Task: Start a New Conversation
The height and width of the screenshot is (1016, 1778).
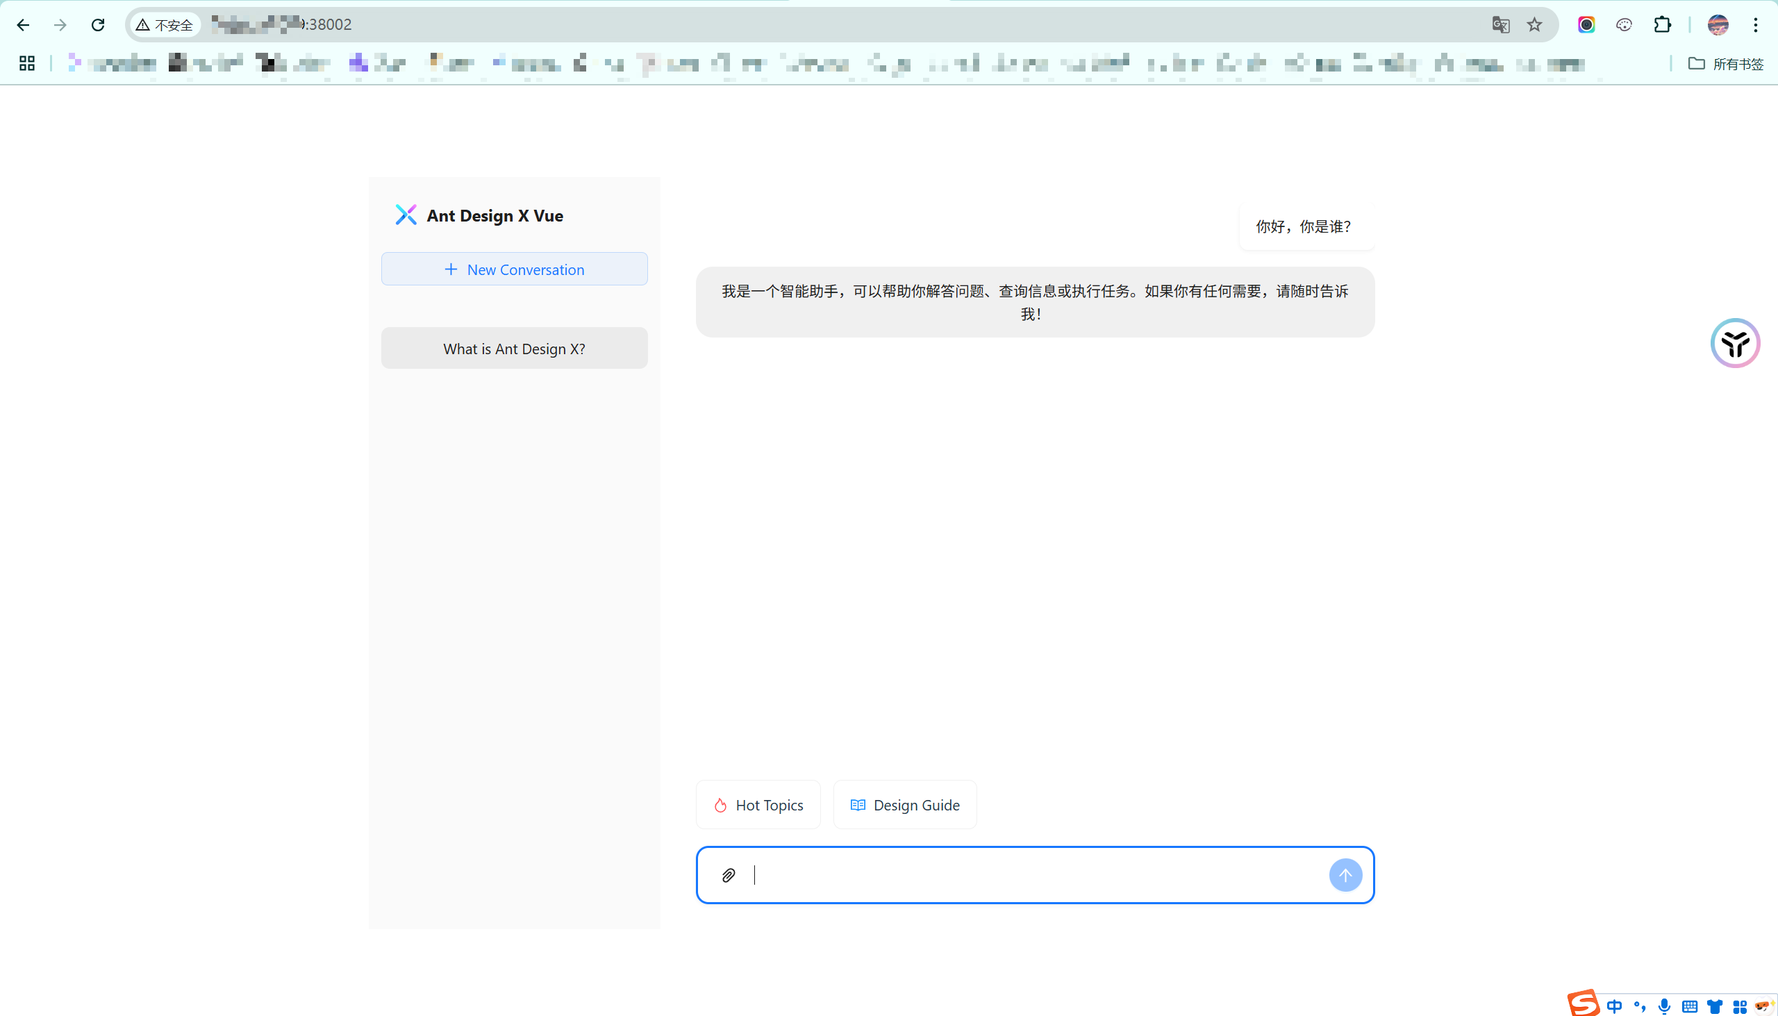Action: tap(514, 269)
